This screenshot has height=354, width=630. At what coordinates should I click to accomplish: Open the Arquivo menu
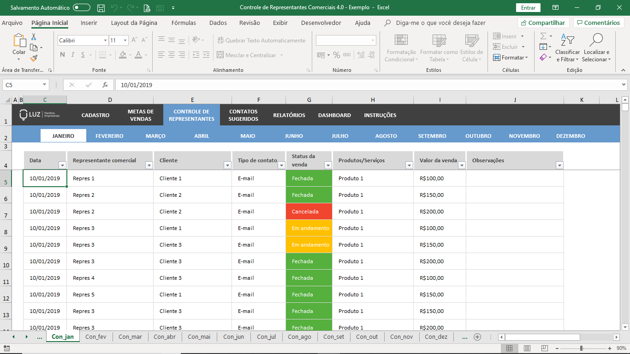pos(12,23)
